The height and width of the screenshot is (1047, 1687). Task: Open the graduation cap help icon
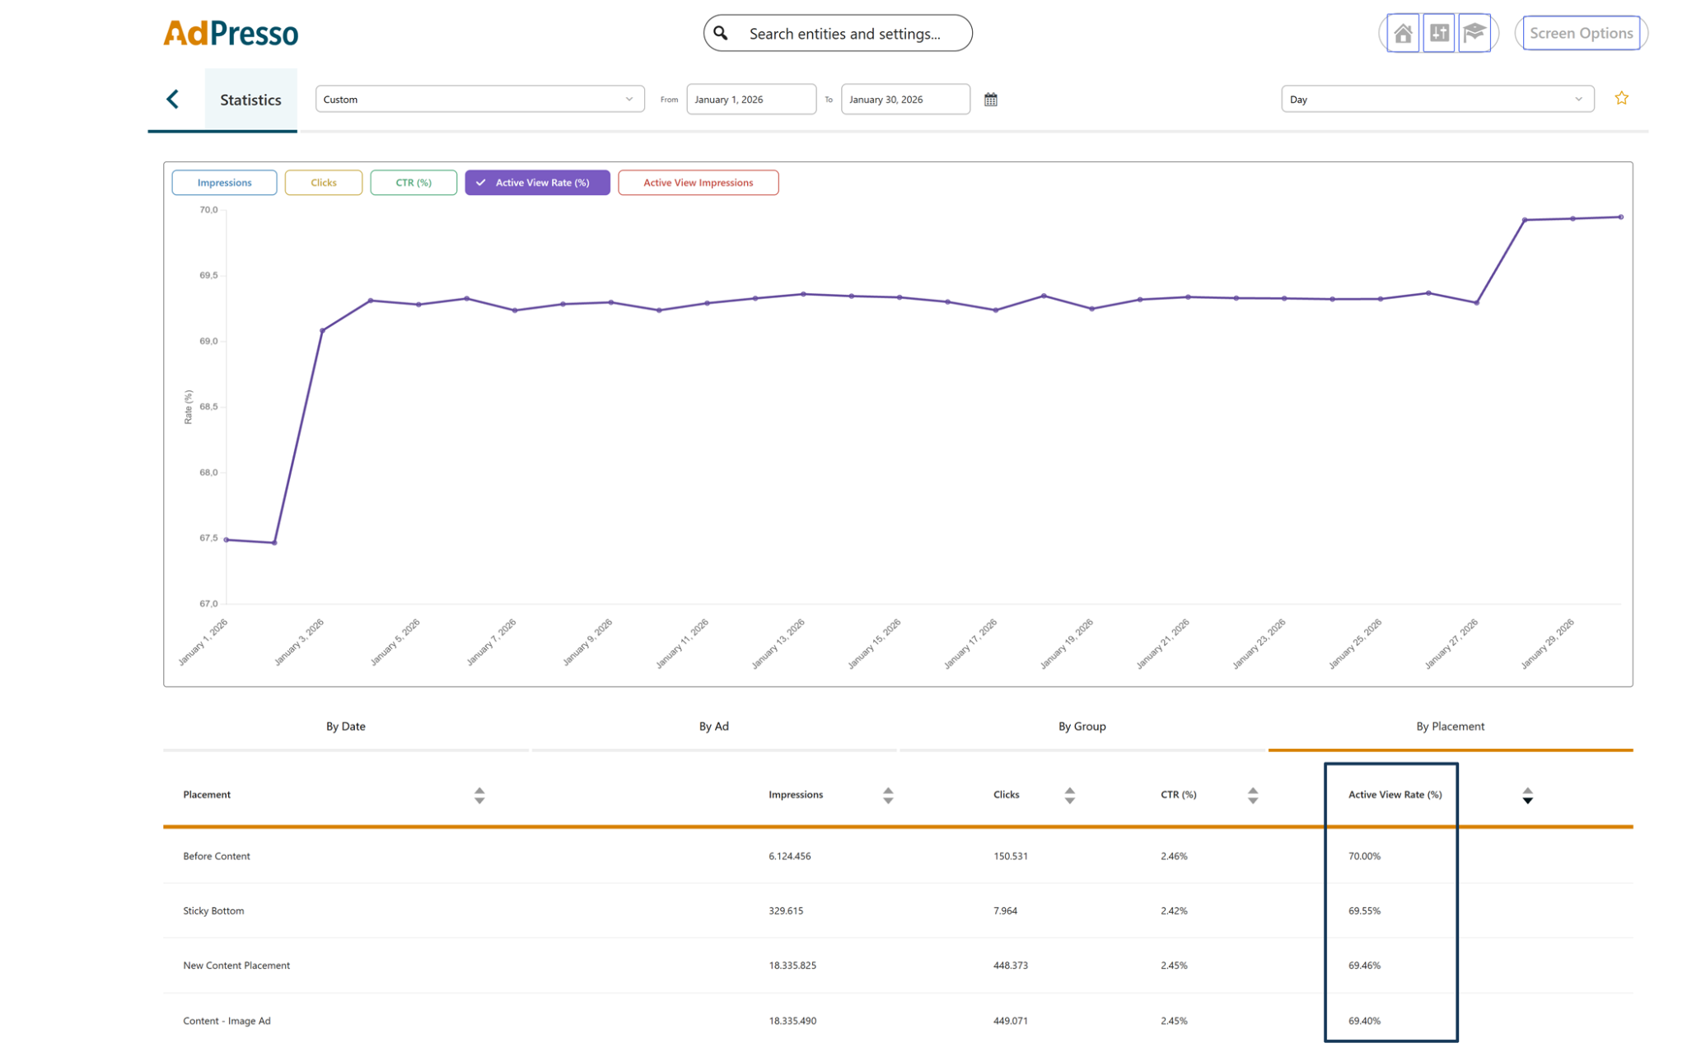pos(1474,33)
